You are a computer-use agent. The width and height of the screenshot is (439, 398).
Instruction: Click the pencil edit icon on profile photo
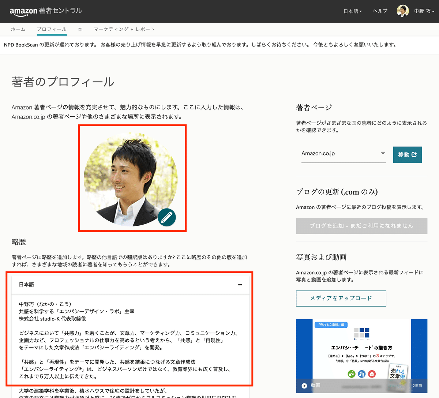coord(167,217)
